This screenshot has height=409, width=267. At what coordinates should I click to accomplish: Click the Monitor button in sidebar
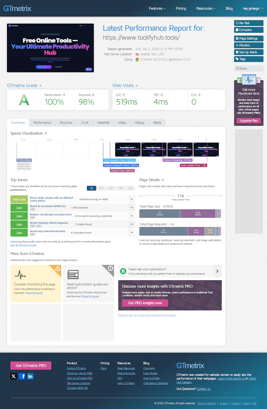(x=249, y=45)
